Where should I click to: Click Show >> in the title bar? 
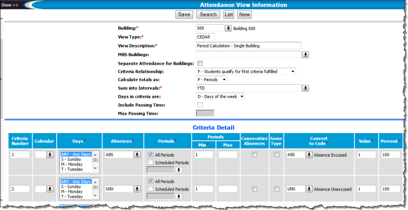coord(10,5)
